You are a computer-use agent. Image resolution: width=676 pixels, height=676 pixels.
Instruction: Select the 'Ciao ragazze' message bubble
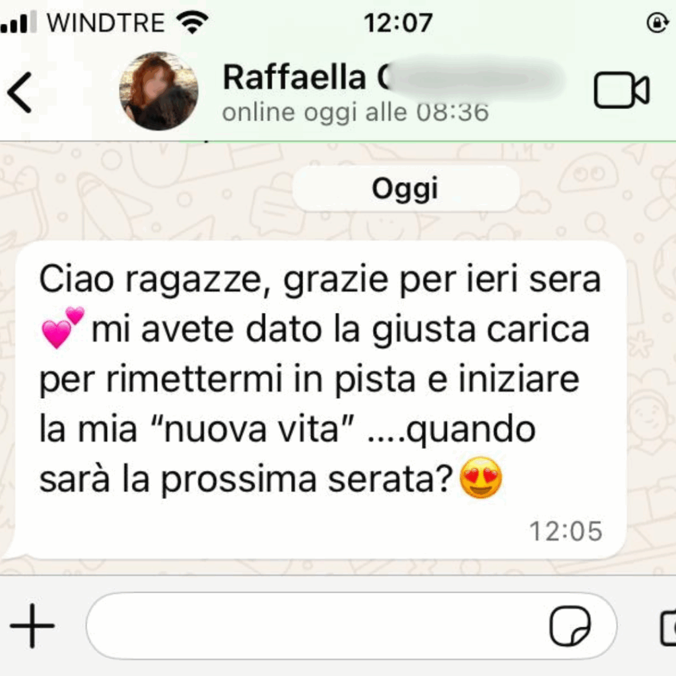pyautogui.click(x=320, y=399)
